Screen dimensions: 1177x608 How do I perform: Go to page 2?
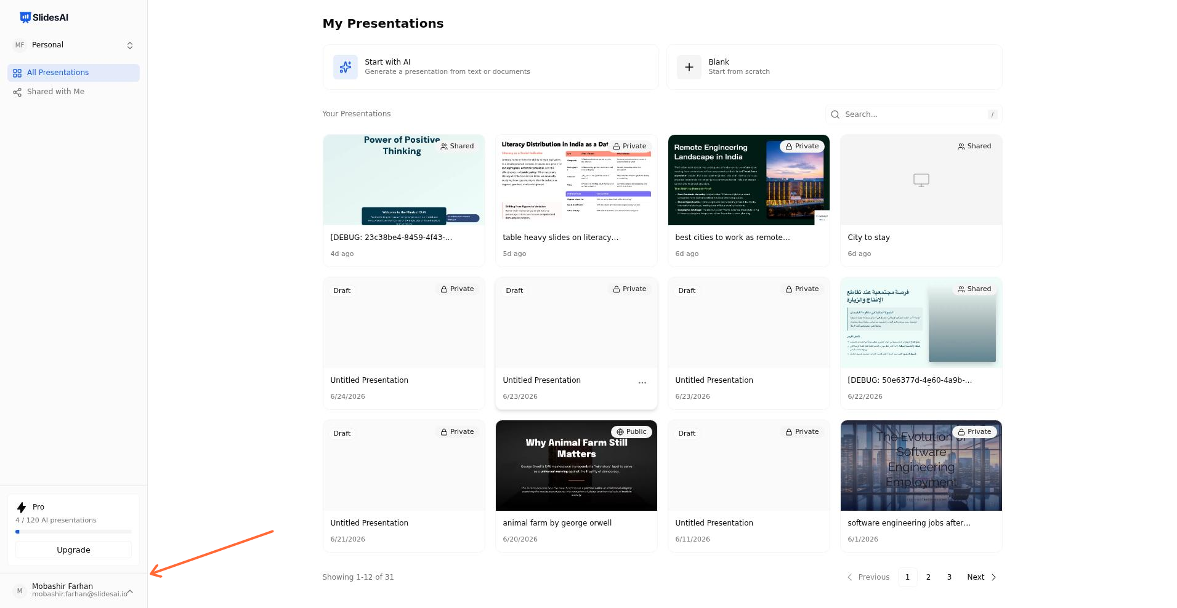pyautogui.click(x=928, y=577)
